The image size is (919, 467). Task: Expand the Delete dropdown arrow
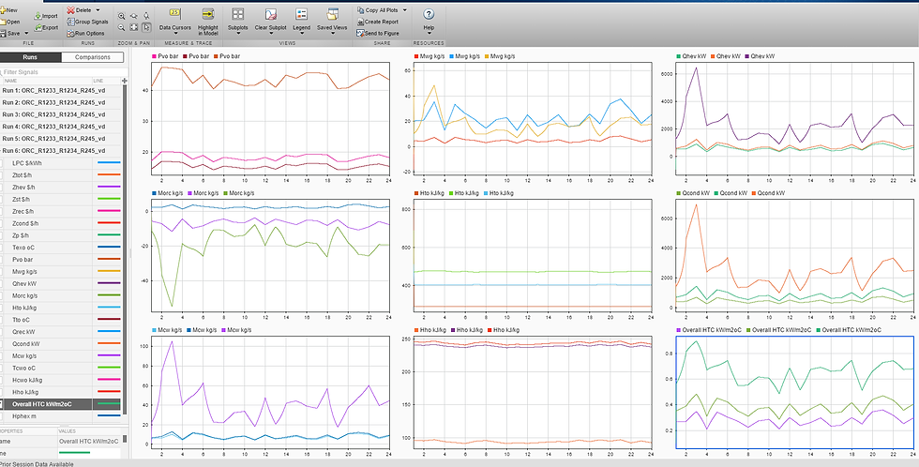pyautogui.click(x=98, y=10)
